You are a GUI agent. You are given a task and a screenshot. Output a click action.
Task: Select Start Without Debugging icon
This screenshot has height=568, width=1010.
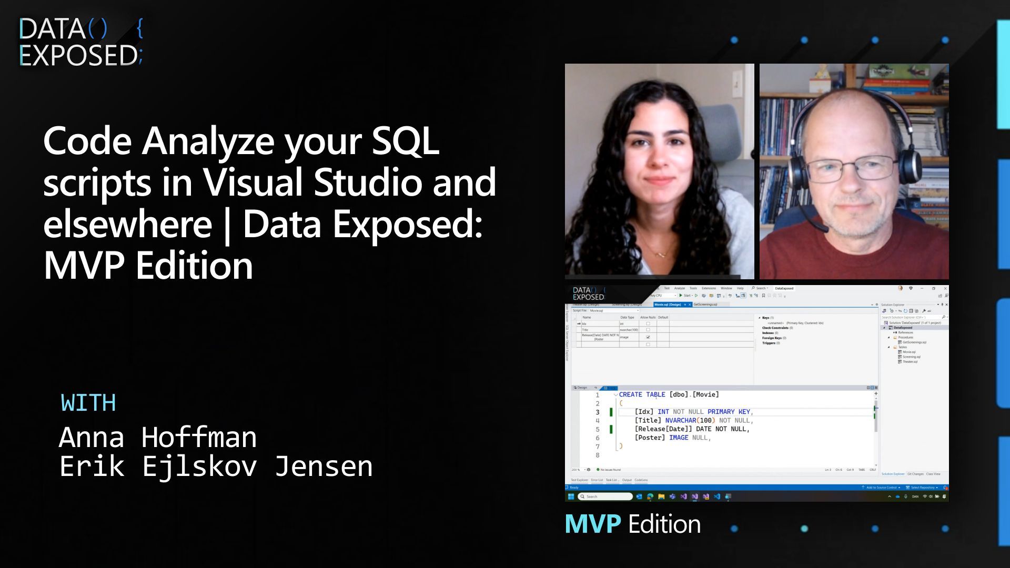point(696,296)
